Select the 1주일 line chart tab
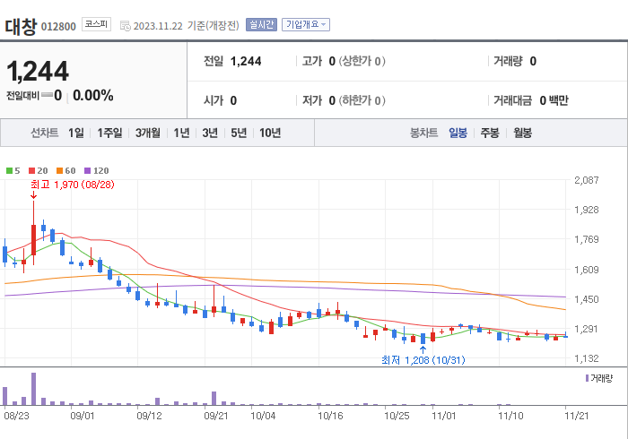 [x=109, y=133]
